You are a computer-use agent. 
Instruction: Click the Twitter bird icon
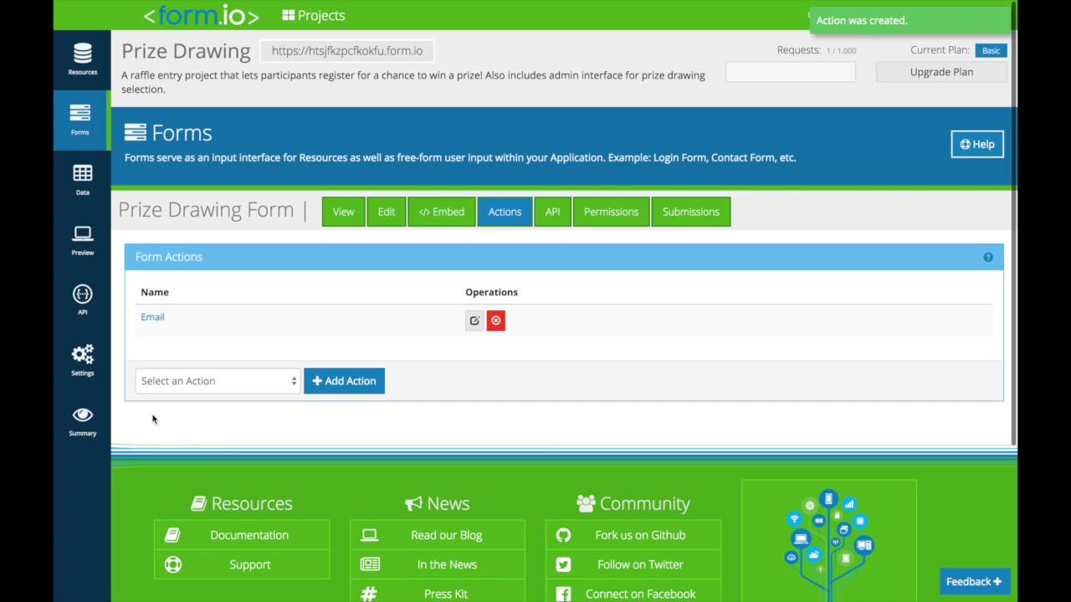tap(563, 564)
